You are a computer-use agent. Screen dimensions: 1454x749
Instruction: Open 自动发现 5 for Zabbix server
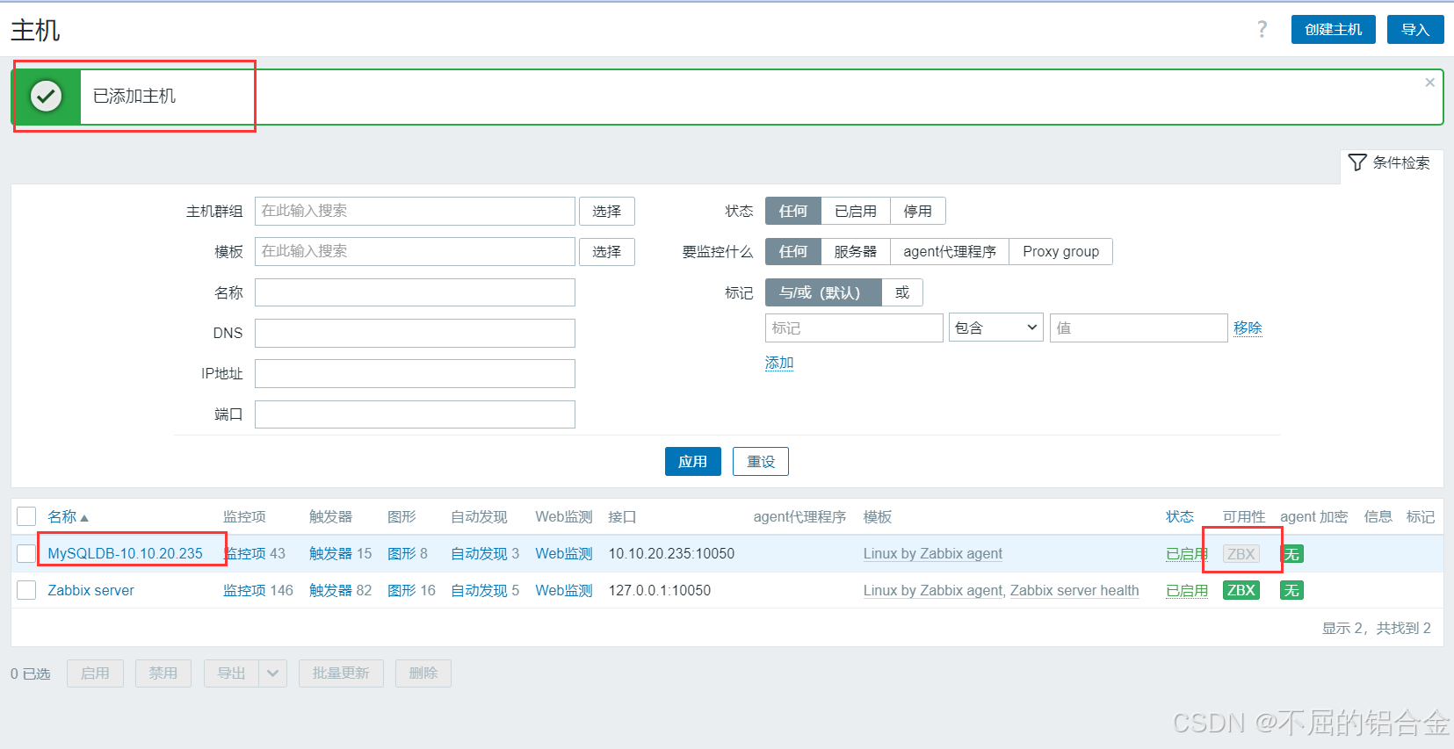(479, 590)
